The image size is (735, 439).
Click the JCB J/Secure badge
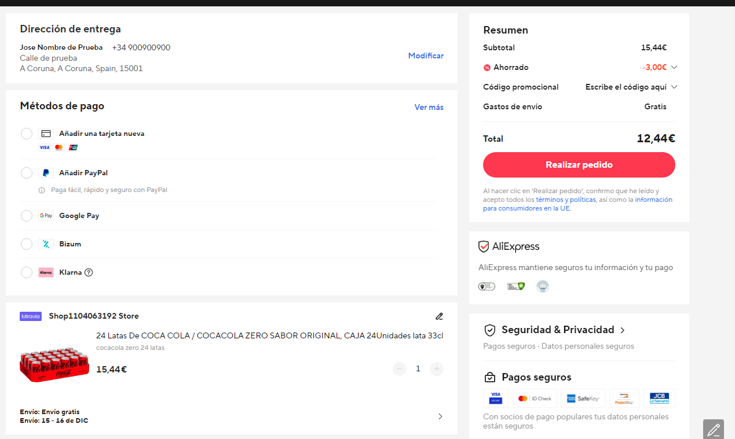tap(659, 399)
